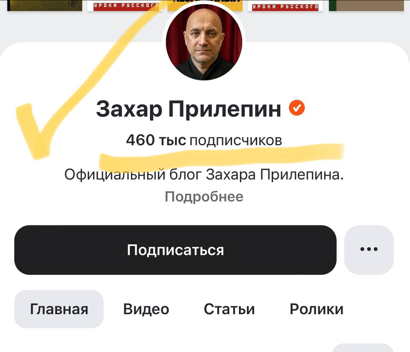Open the Подробнее link
Viewport: 410px width, 352px height.
(204, 197)
